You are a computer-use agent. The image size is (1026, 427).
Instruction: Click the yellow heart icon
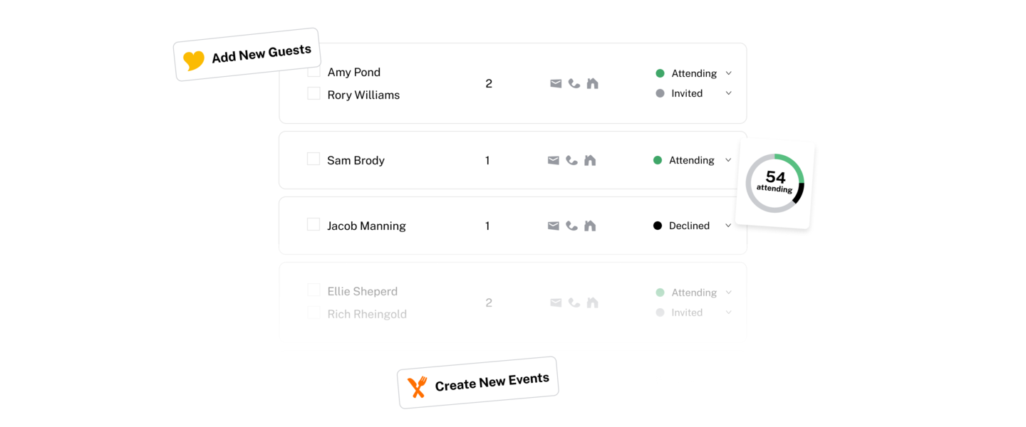(x=193, y=60)
